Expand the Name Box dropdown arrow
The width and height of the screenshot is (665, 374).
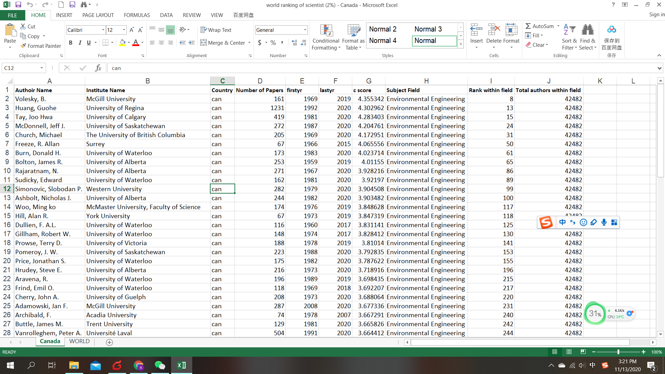click(42, 68)
